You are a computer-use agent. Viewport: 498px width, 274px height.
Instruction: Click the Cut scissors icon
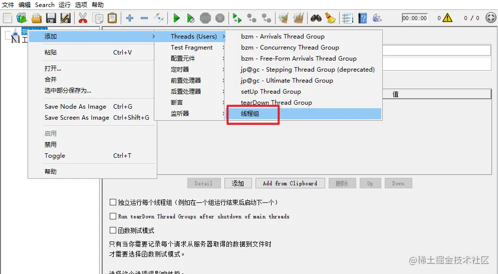pyautogui.click(x=83, y=18)
